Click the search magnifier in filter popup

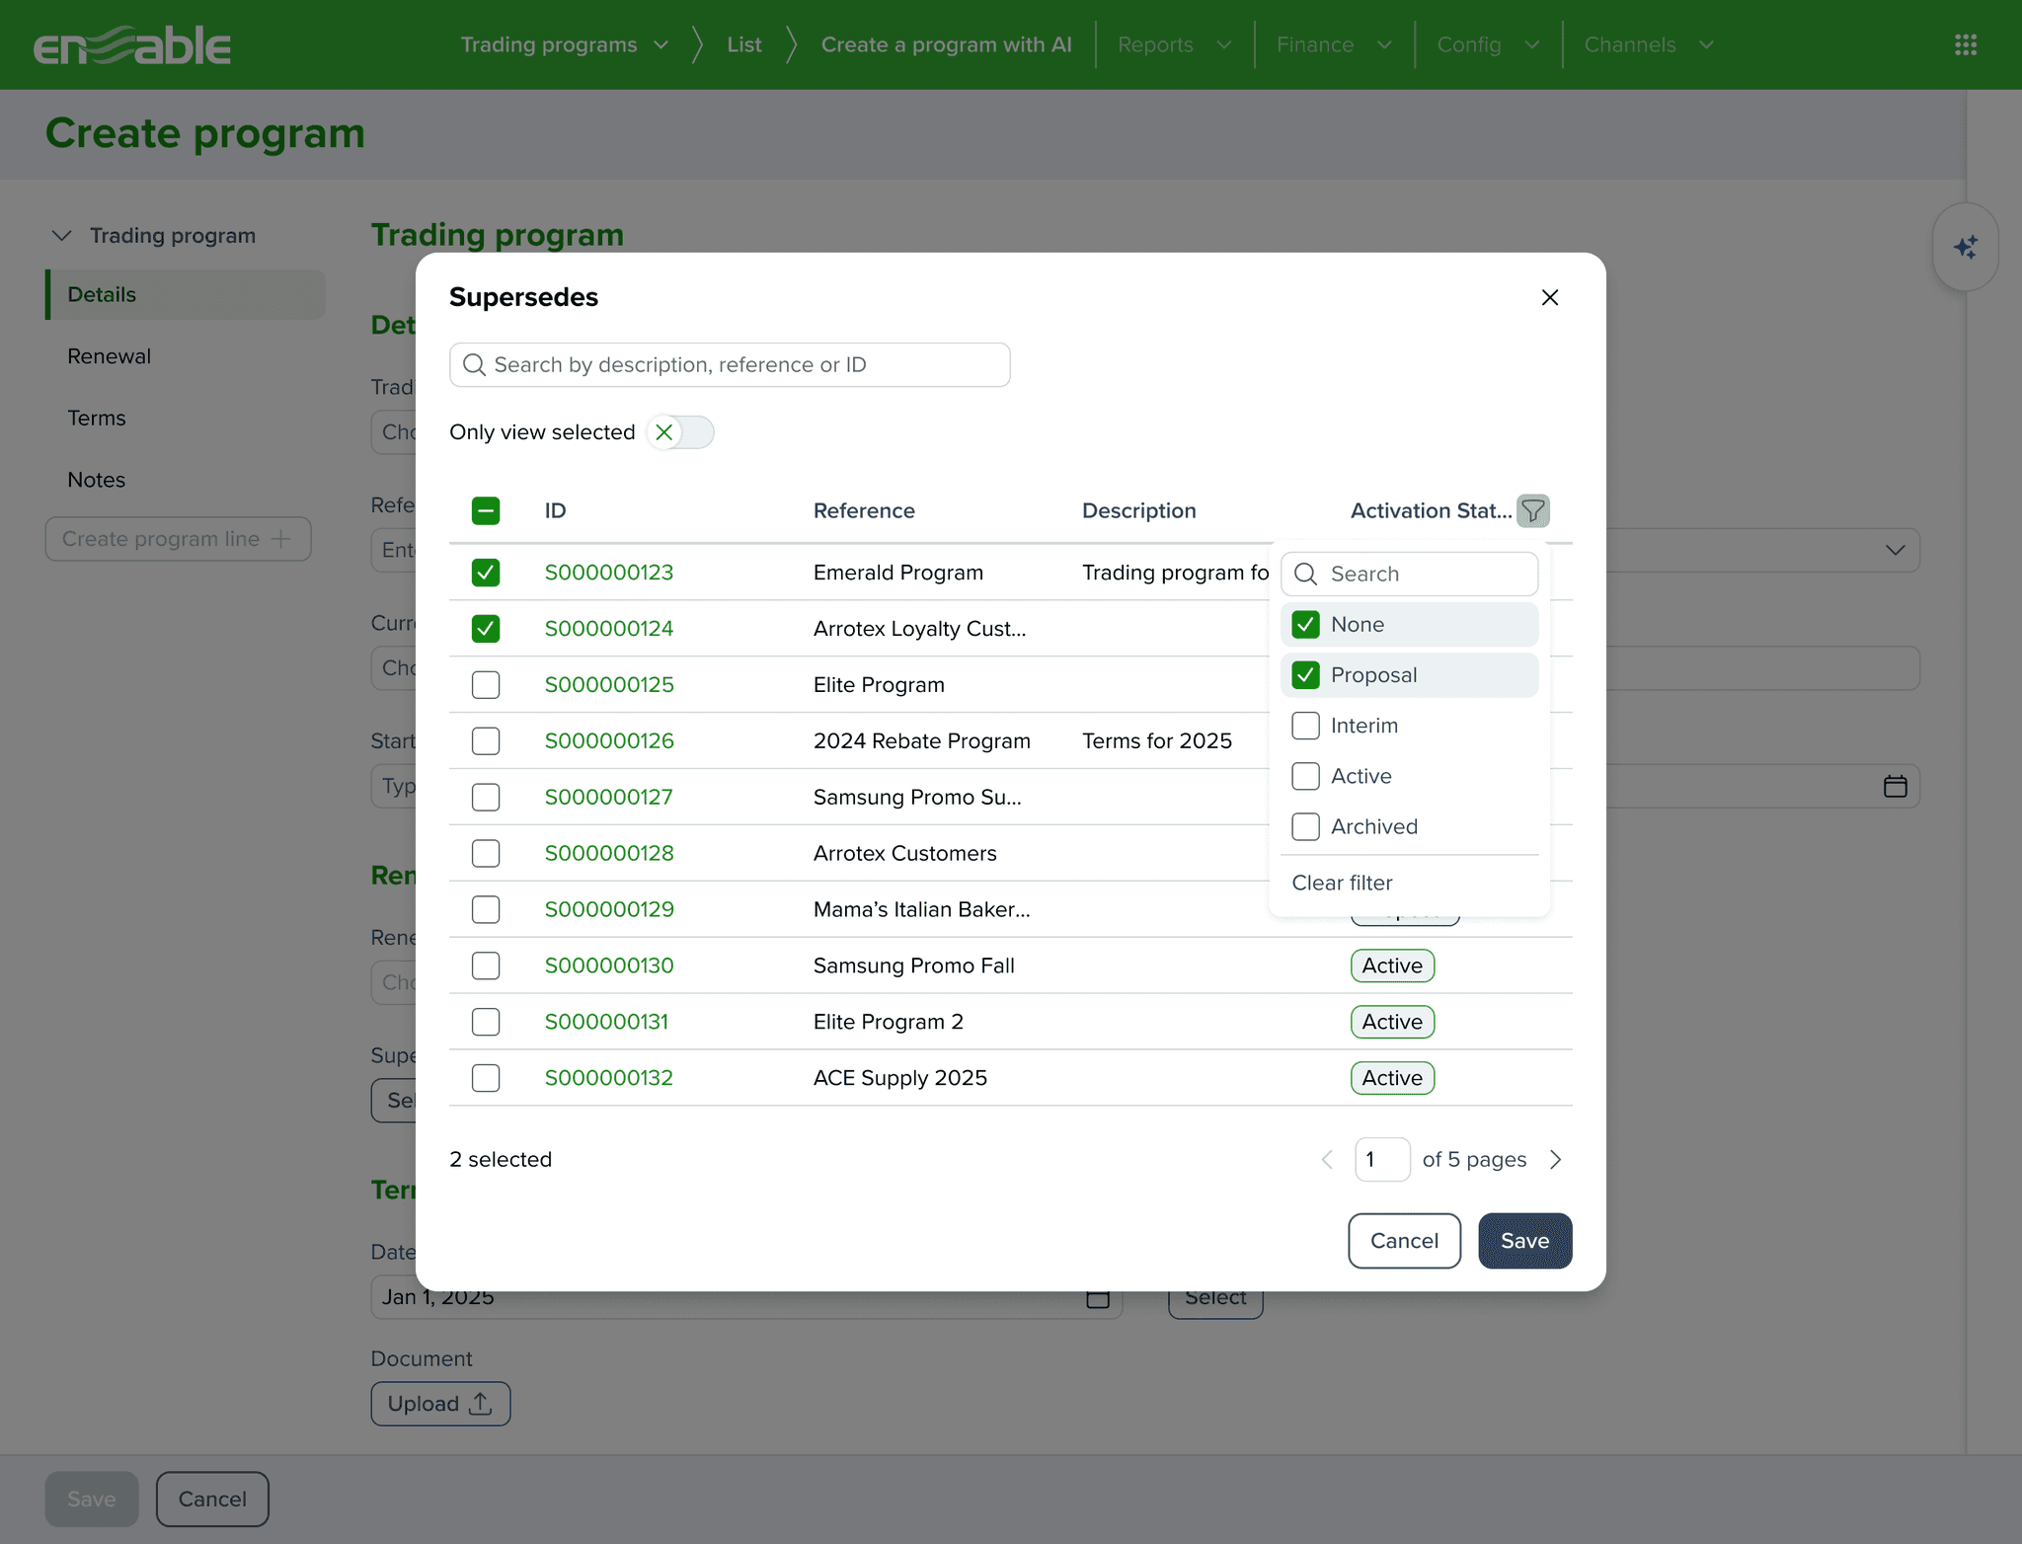tap(1305, 574)
